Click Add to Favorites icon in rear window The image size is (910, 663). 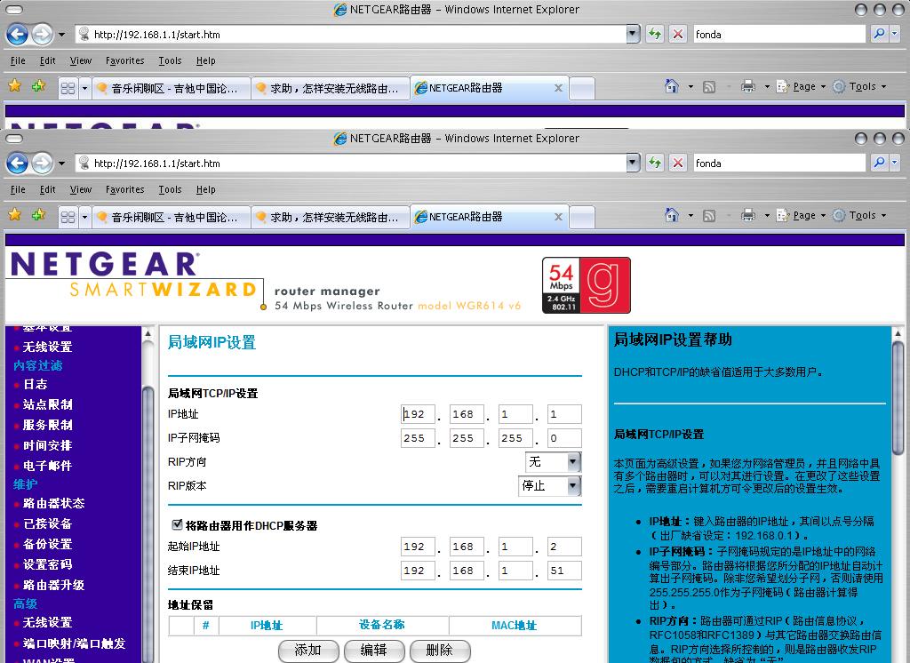click(39, 86)
